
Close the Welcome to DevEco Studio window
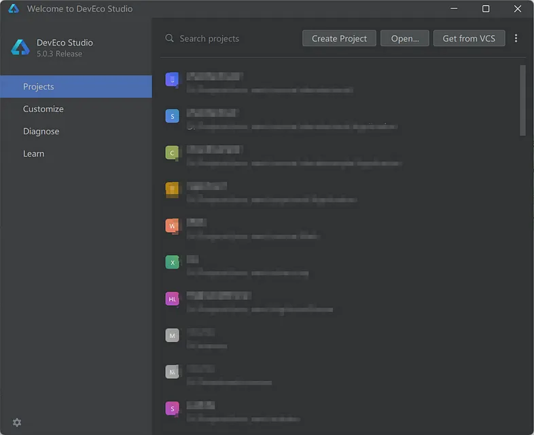(517, 9)
